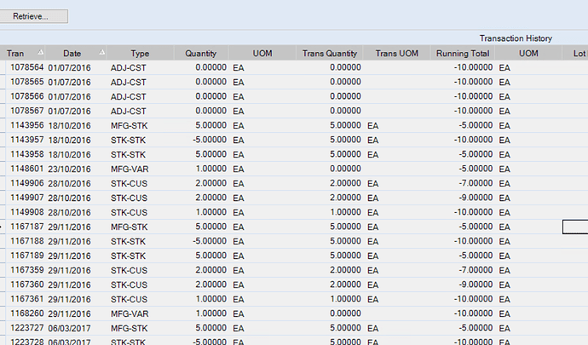The width and height of the screenshot is (588, 345).
Task: Click quantity -5.00000 in row 1143957
Action: (x=210, y=140)
